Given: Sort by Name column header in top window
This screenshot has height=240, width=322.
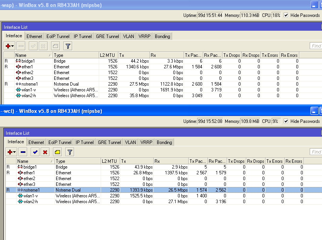Looking at the screenshot, I should 33,55.
